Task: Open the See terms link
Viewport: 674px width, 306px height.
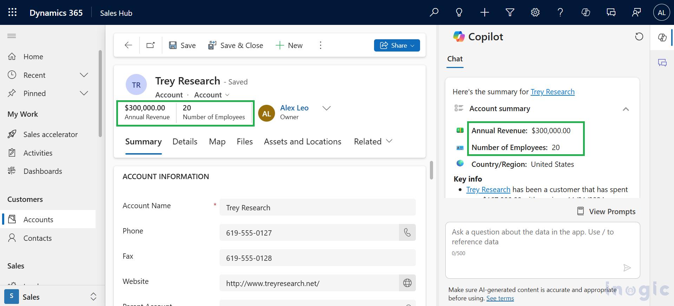Action: click(x=500, y=298)
